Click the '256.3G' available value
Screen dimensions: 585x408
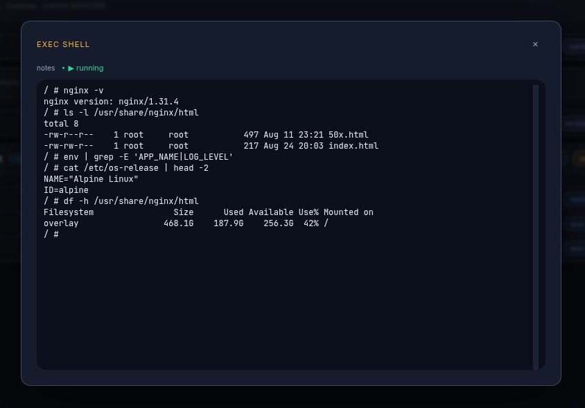(279, 223)
